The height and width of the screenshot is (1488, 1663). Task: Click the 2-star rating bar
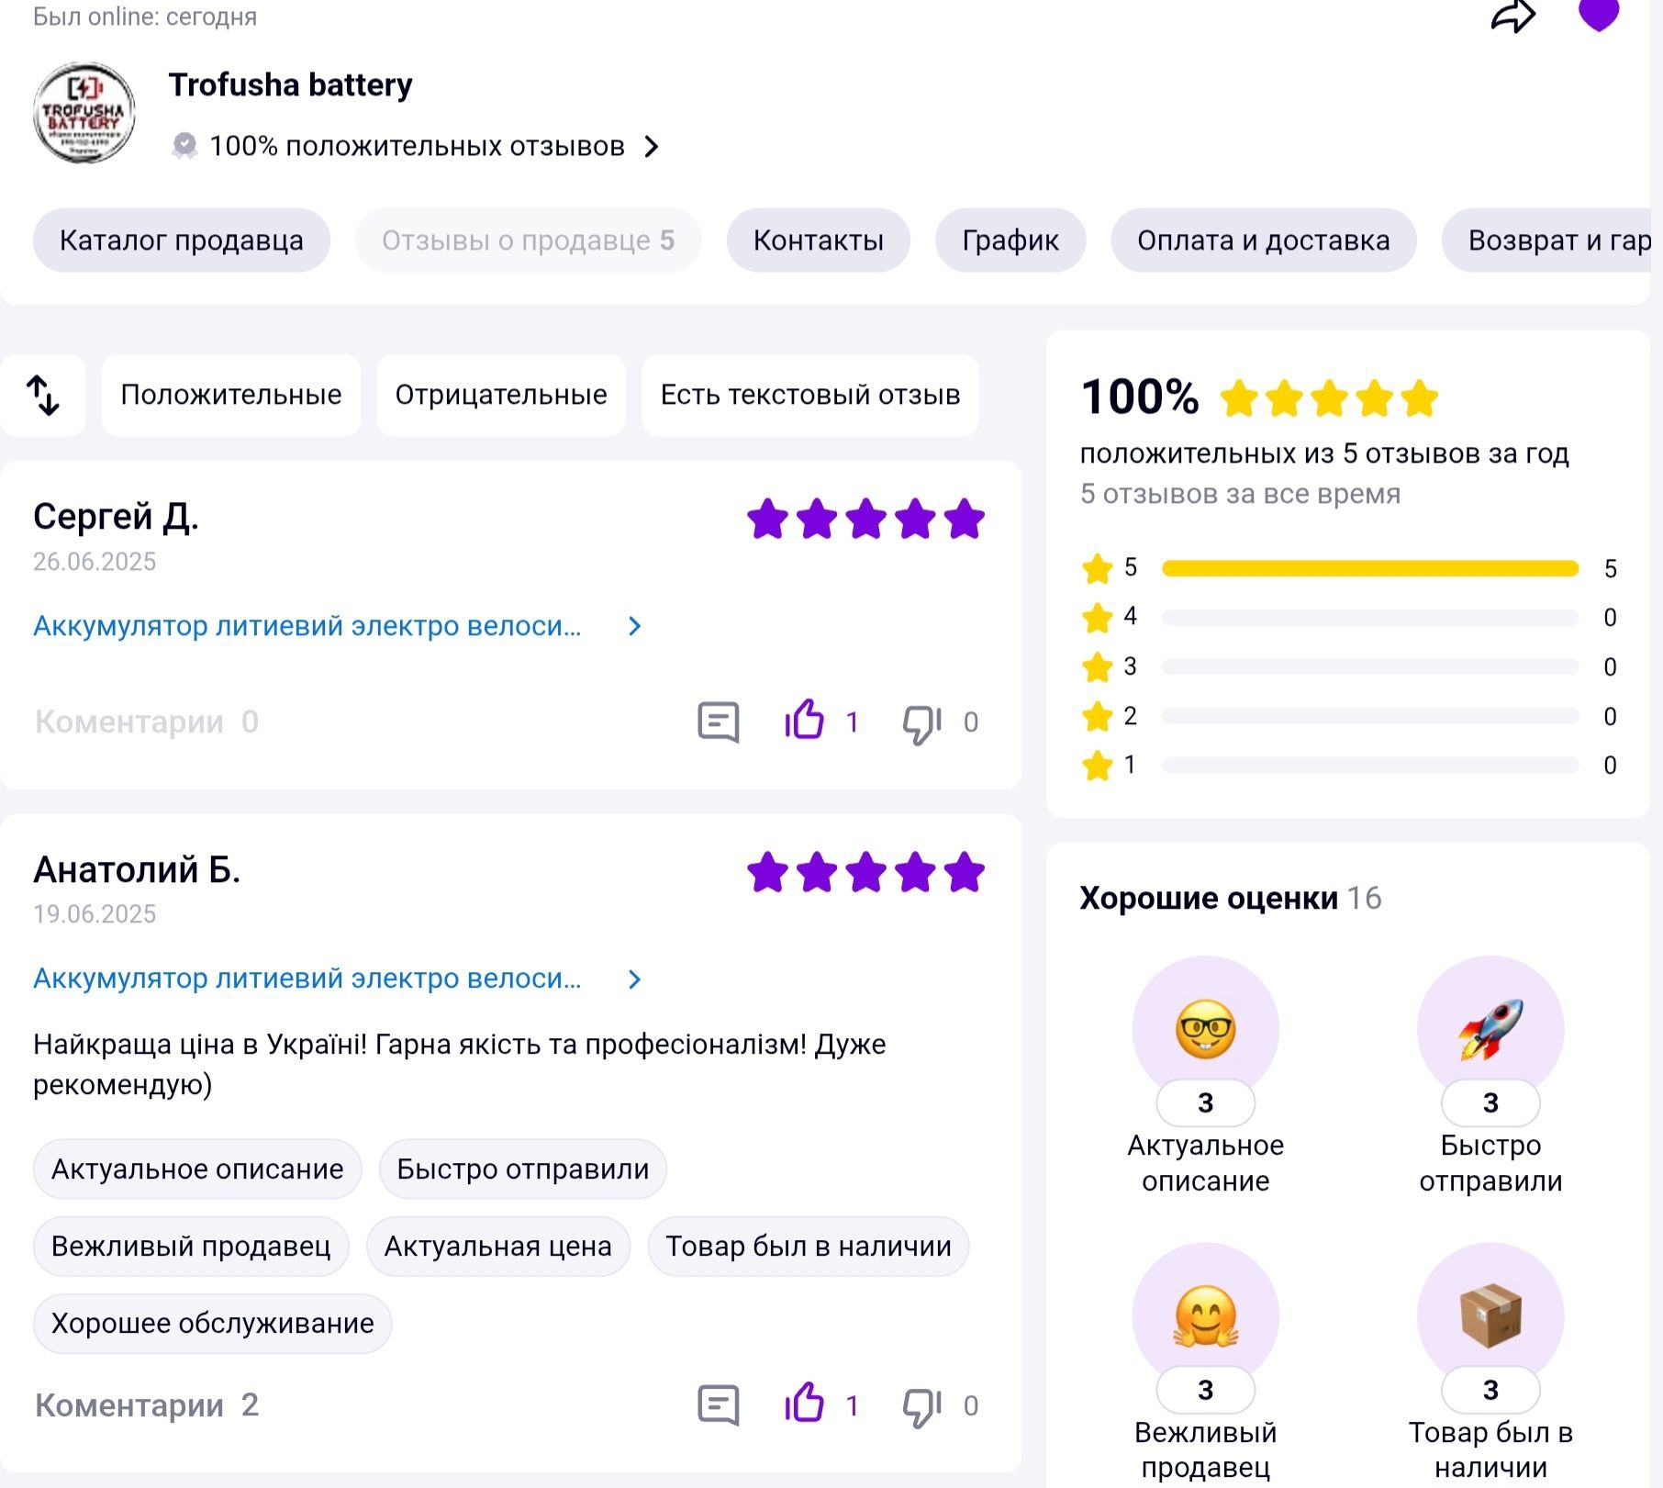pyautogui.click(x=1370, y=716)
